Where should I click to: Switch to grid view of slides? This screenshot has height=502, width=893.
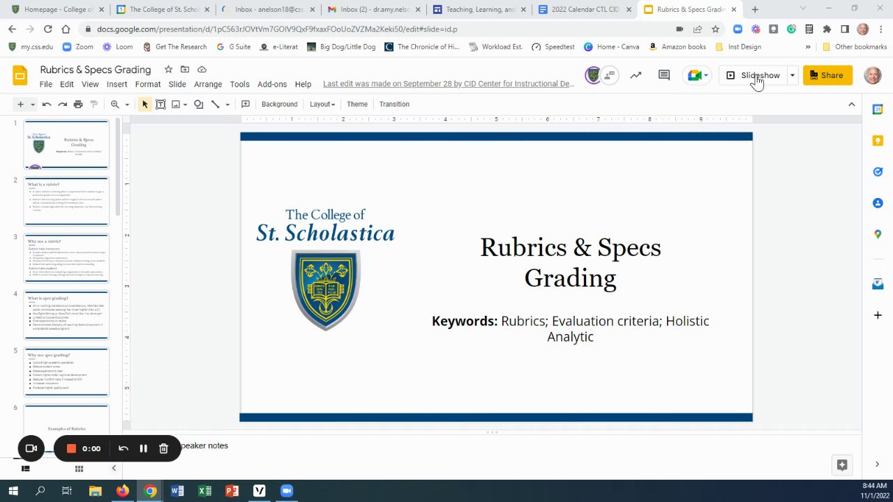point(79,469)
